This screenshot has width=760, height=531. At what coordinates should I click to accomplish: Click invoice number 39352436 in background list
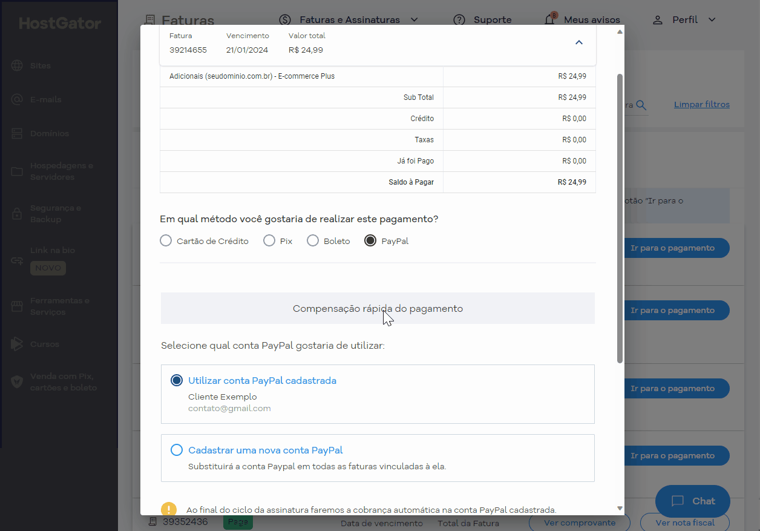[x=185, y=521]
